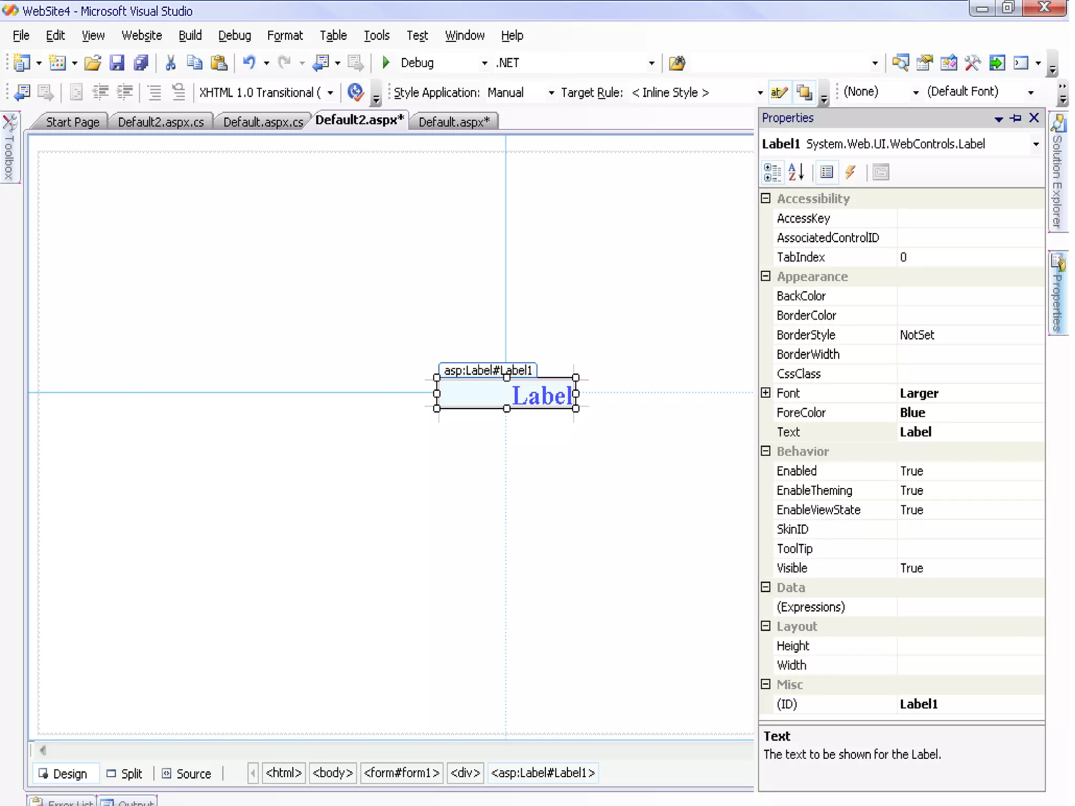
Task: Sort properties alphabetically with A-Z icon
Action: [796, 172]
